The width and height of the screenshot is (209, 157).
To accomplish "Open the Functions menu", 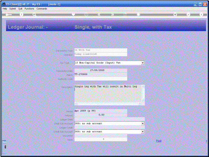I will [29, 9].
